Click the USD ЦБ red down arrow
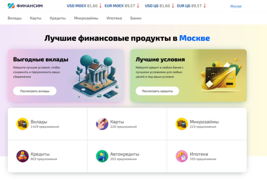 click(x=173, y=5)
